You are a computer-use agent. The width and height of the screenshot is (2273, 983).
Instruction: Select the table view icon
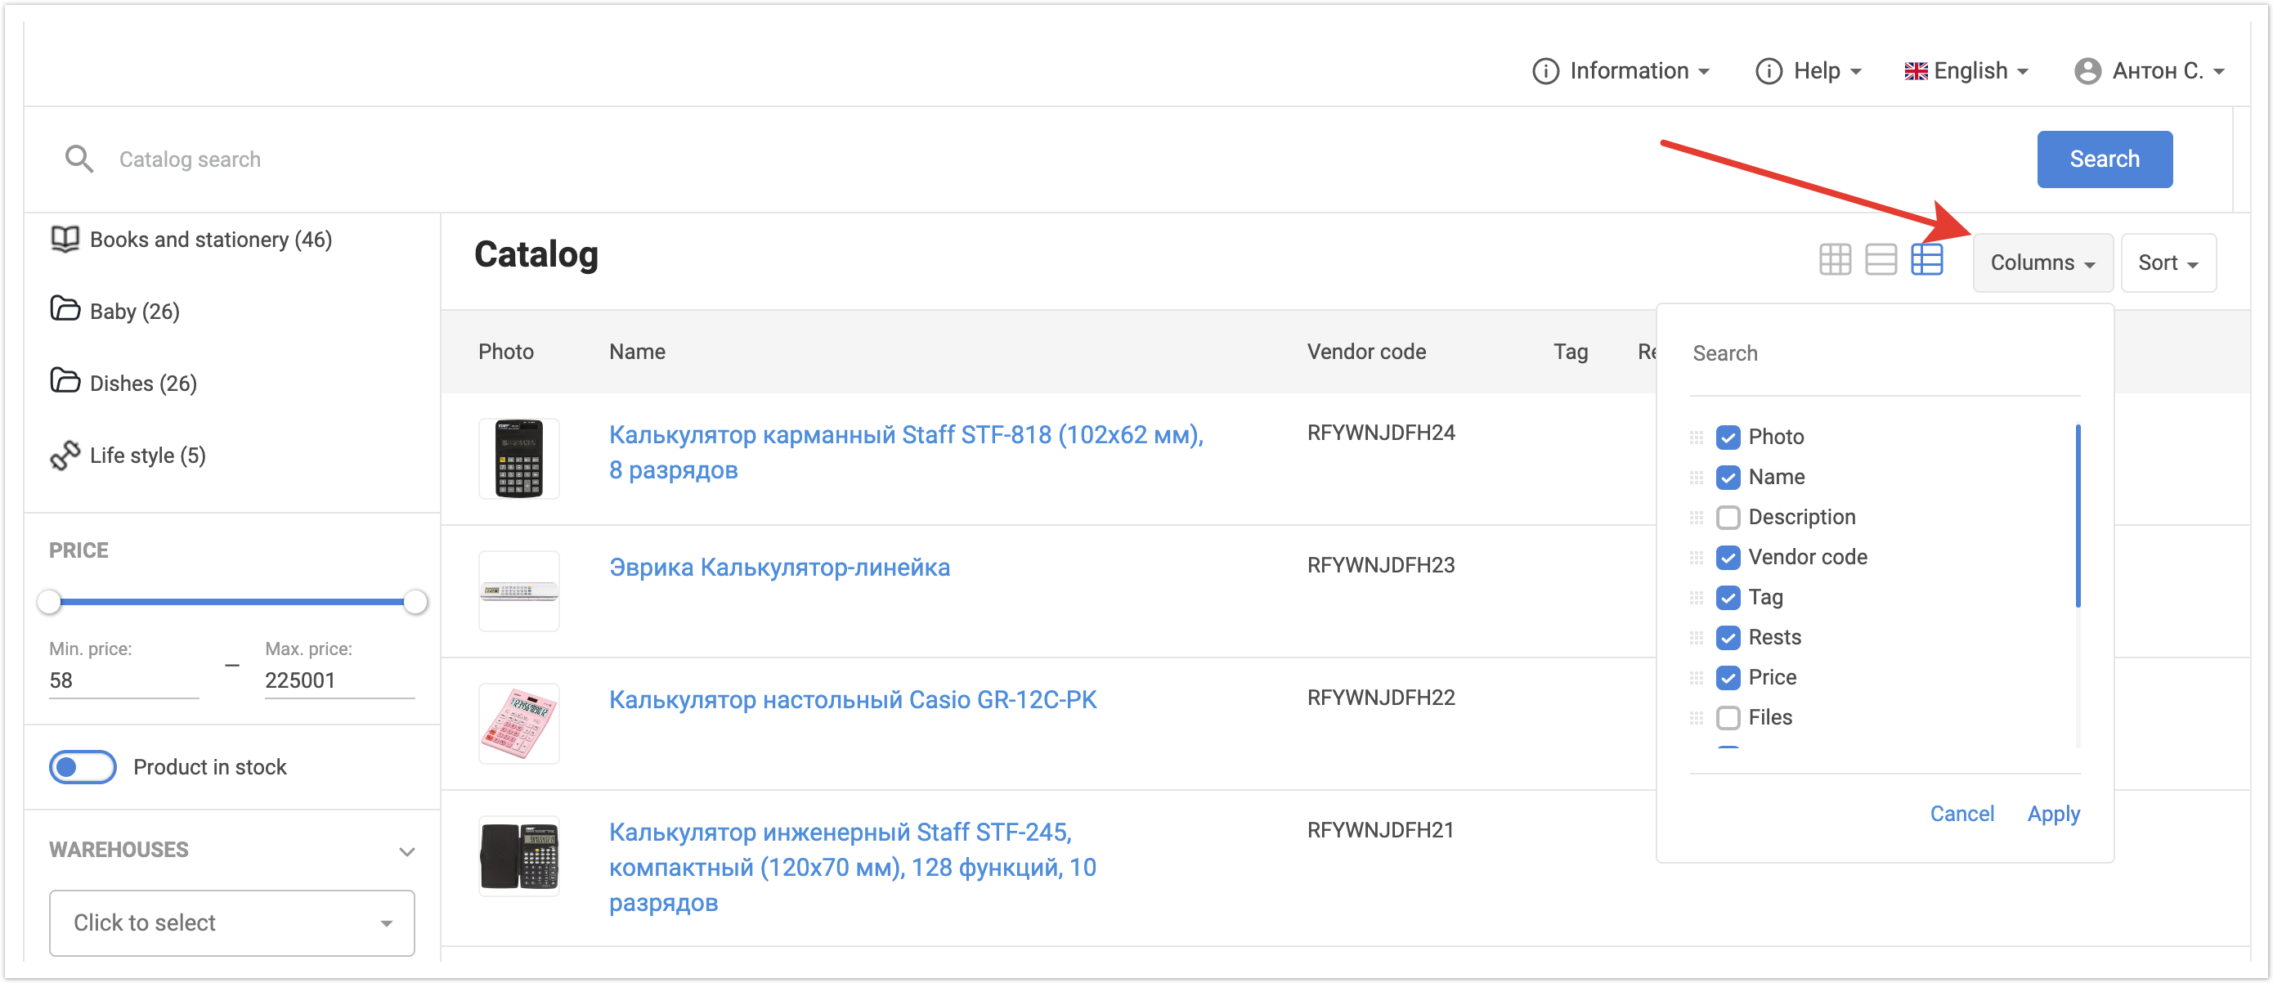pyautogui.click(x=1926, y=259)
